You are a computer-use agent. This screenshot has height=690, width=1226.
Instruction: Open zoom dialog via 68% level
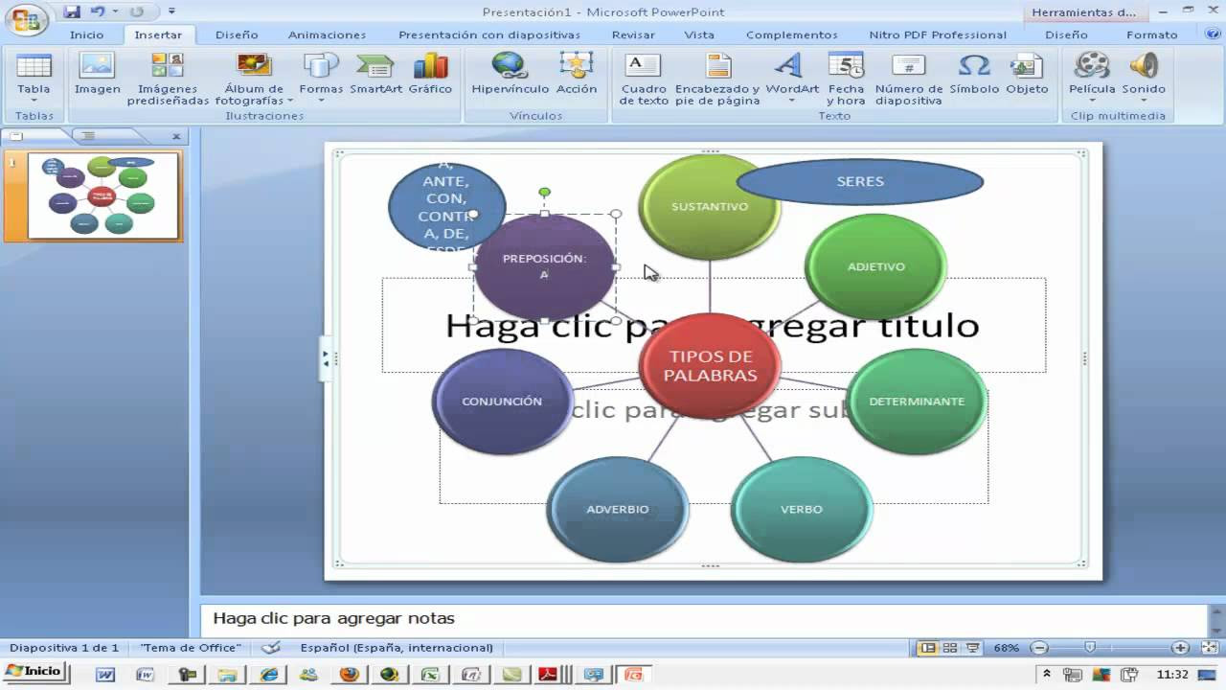click(x=1007, y=648)
